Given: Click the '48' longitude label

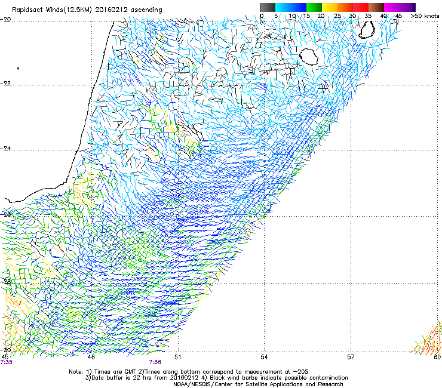Looking at the screenshot, I should pos(91,357).
